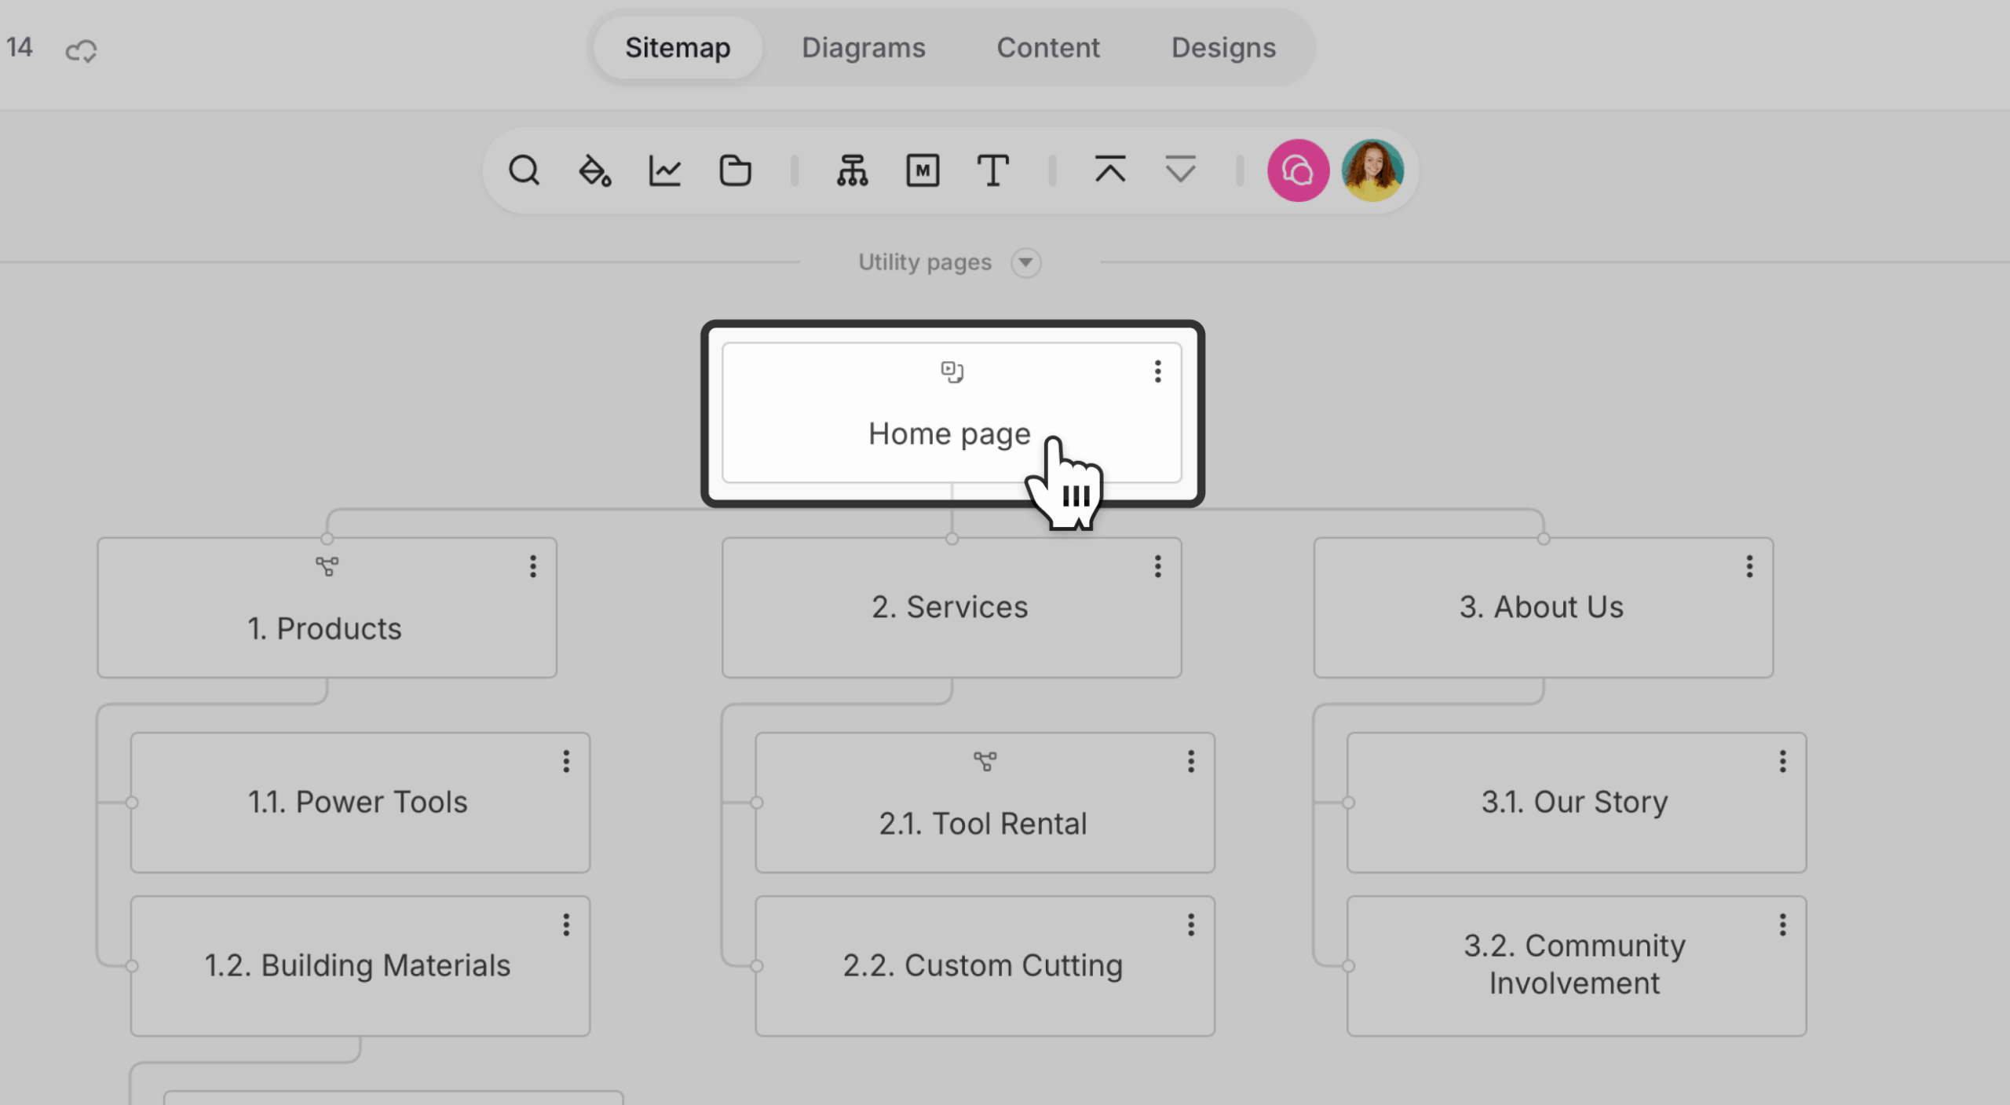Open the 3.2. Community Involvement three-dot menu
2010x1105 pixels.
pyautogui.click(x=1783, y=924)
